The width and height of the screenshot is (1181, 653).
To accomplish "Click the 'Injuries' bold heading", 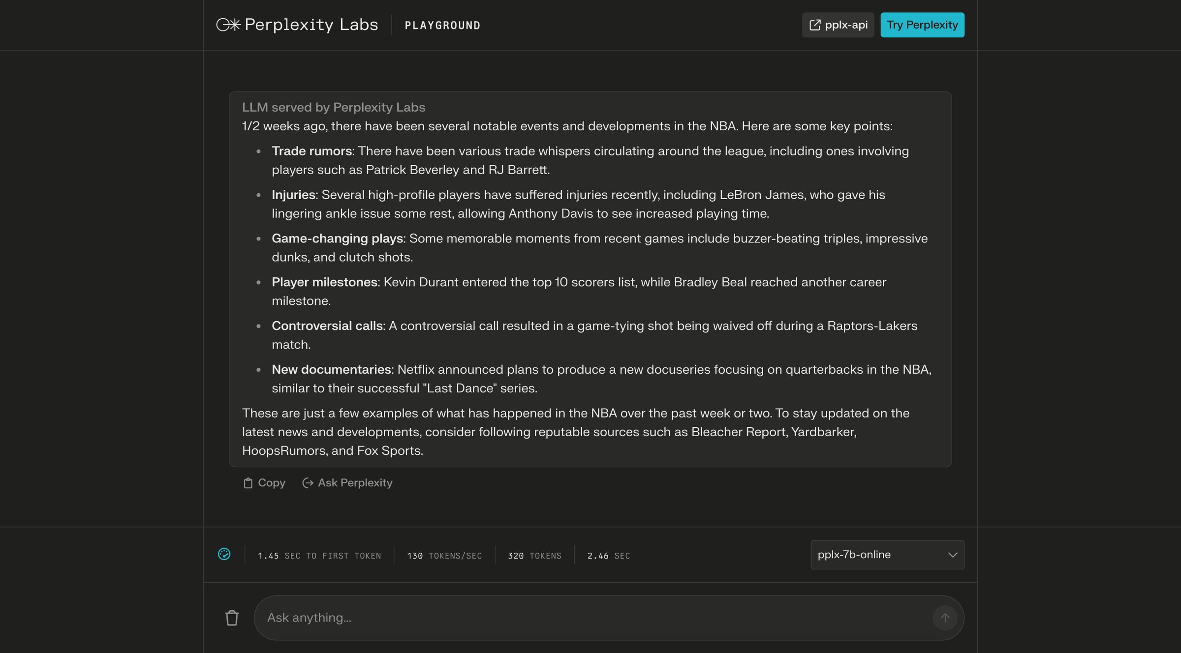I will tap(293, 195).
